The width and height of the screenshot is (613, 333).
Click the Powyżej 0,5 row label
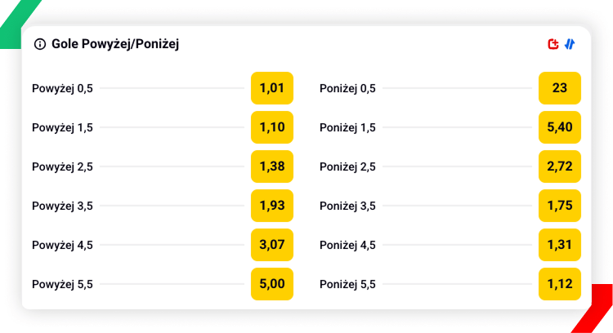pos(62,88)
